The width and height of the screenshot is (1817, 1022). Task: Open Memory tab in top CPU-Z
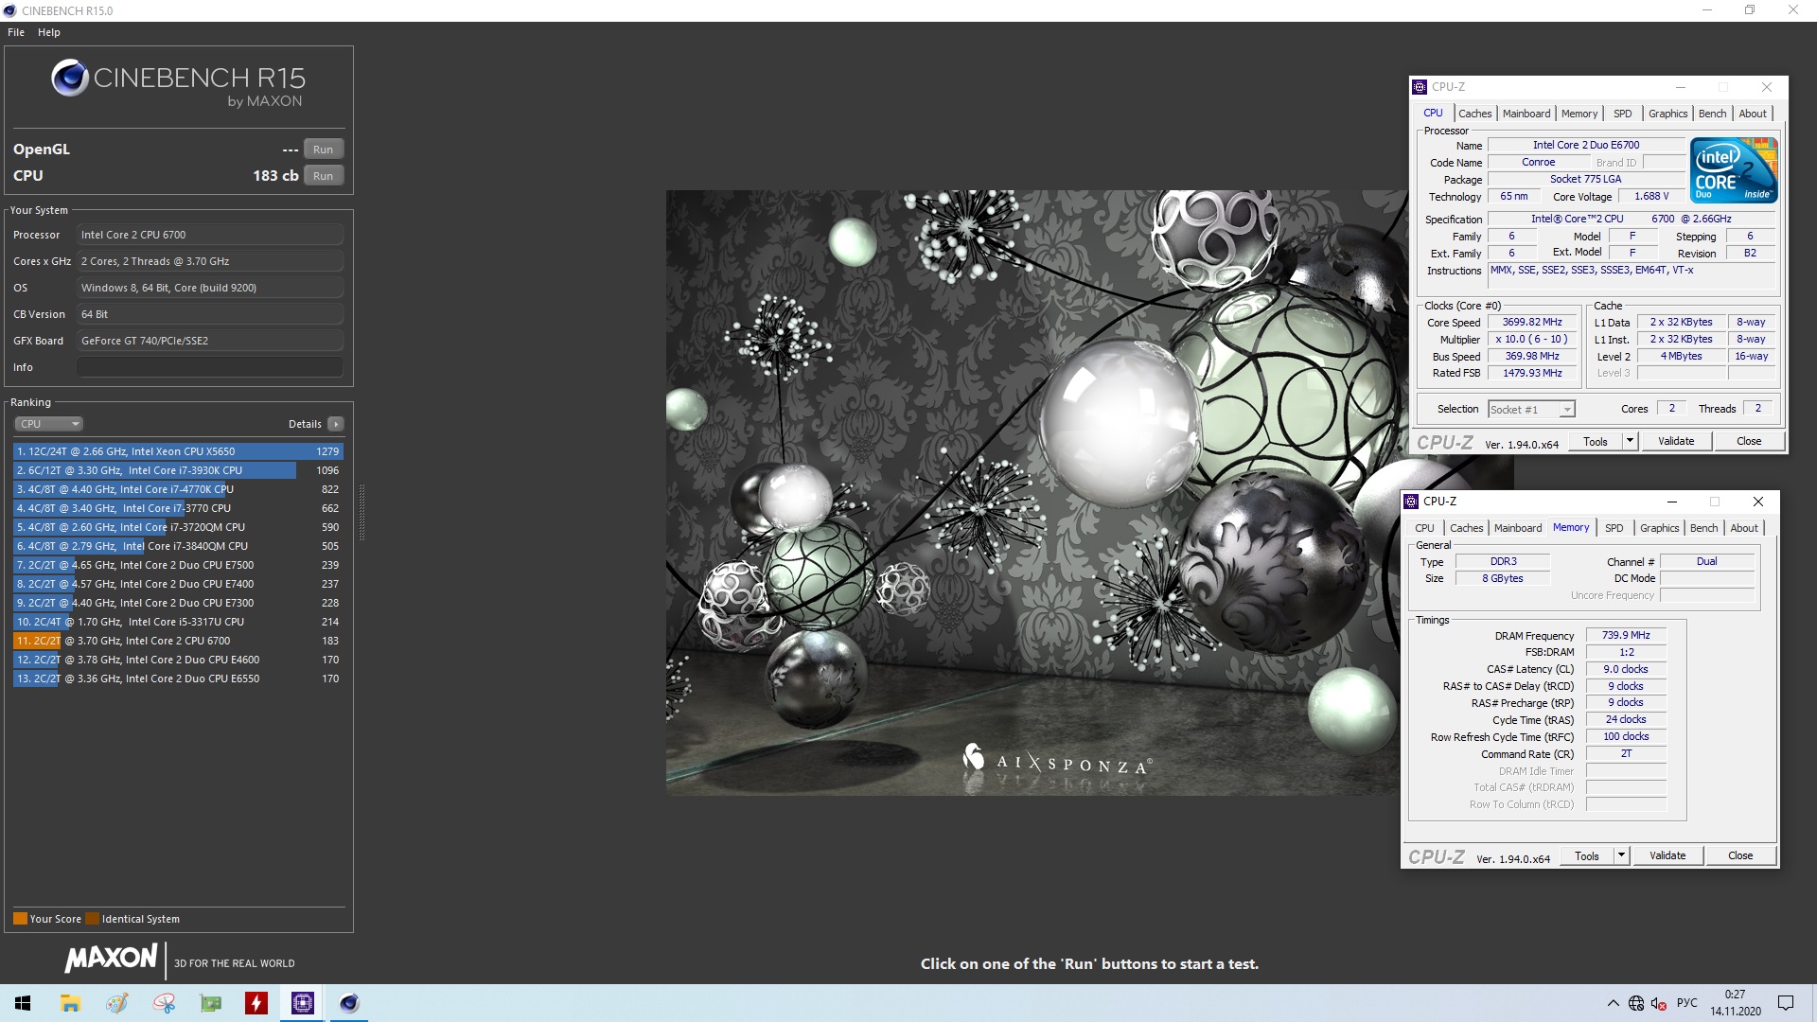pos(1579,114)
